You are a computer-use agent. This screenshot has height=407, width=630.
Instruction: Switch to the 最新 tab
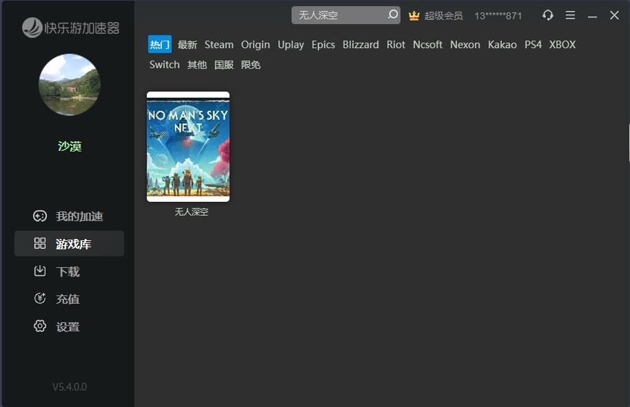tap(187, 45)
